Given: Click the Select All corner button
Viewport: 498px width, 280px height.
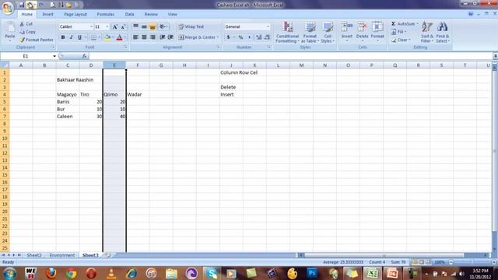Looking at the screenshot, I should (x=5, y=65).
